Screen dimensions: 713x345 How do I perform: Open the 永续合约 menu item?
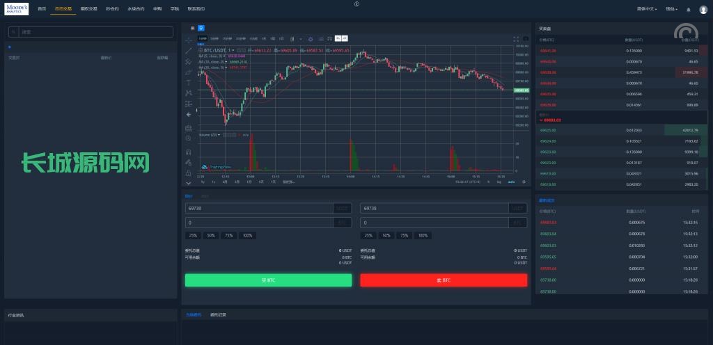tap(136, 9)
